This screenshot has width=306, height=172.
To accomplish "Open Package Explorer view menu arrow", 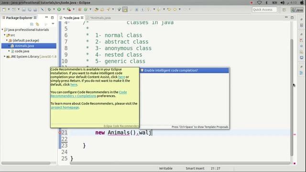I will click(x=53, y=24).
